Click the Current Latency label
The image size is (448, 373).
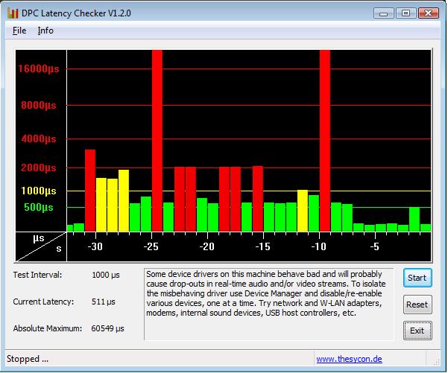pyautogui.click(x=43, y=302)
